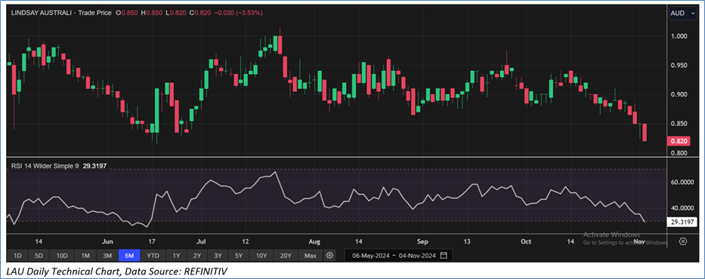Set chart range to 10Y
Screen dimensions: 705x279
pyautogui.click(x=261, y=256)
